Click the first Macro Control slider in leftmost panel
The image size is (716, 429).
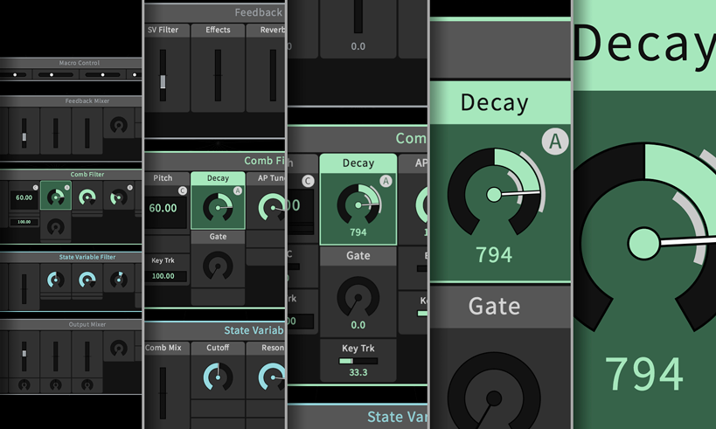(15, 74)
